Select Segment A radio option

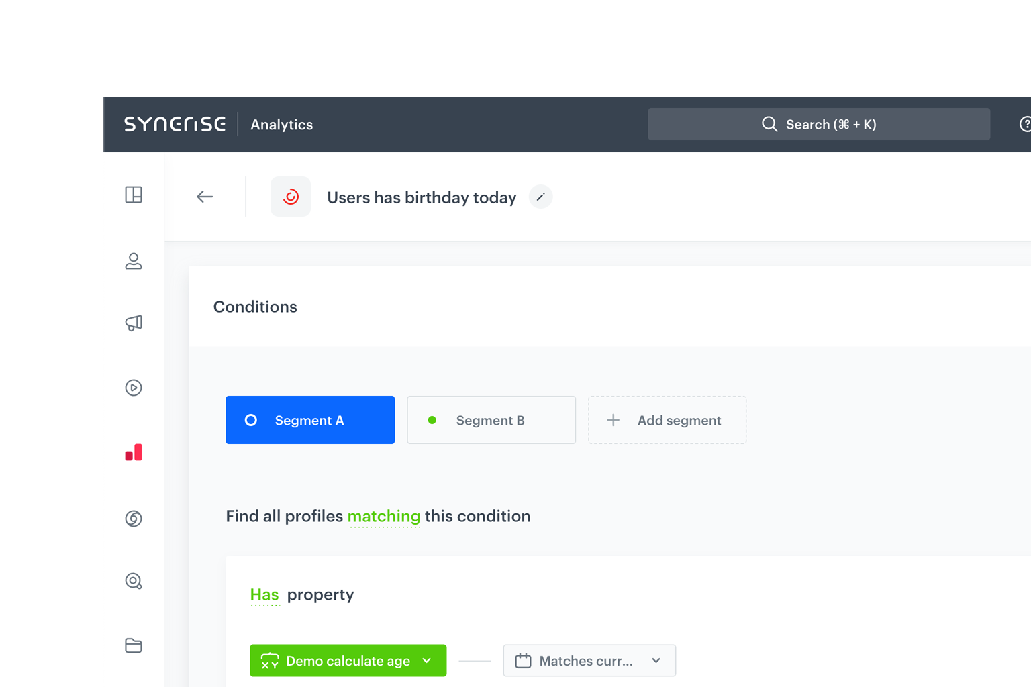(x=309, y=420)
